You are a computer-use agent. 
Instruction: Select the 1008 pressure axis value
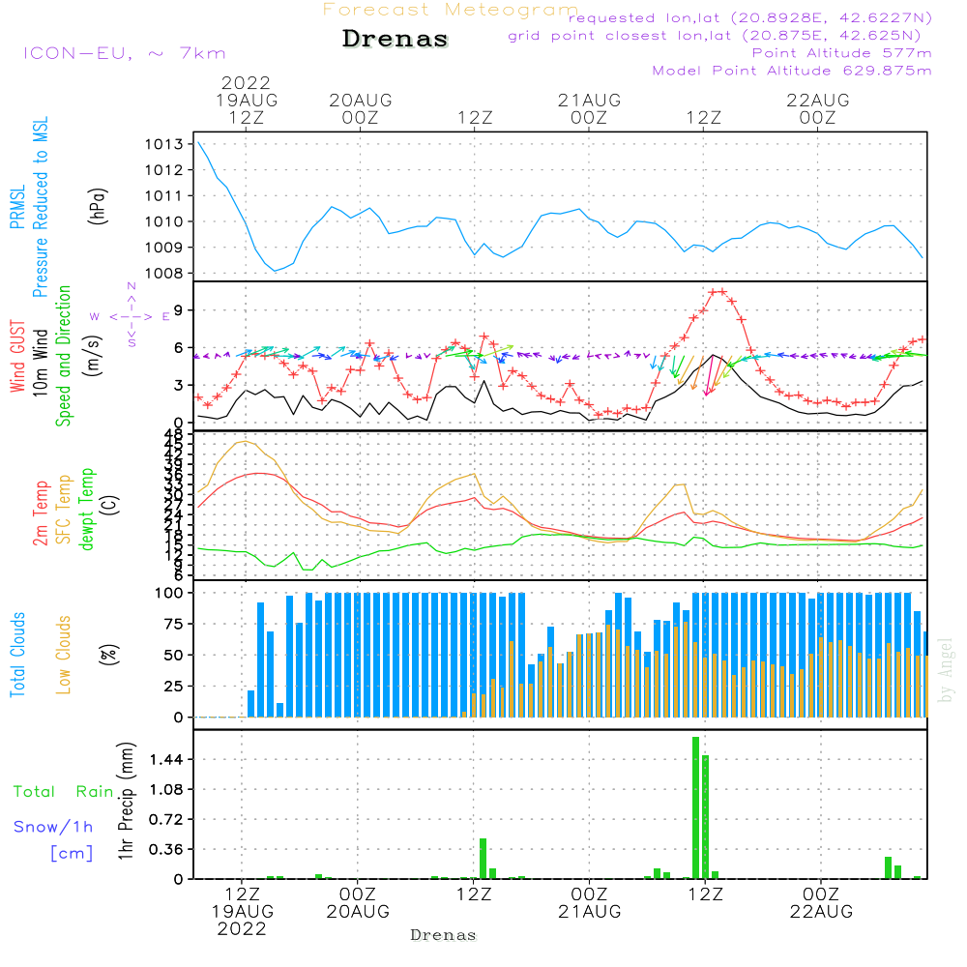(x=164, y=274)
